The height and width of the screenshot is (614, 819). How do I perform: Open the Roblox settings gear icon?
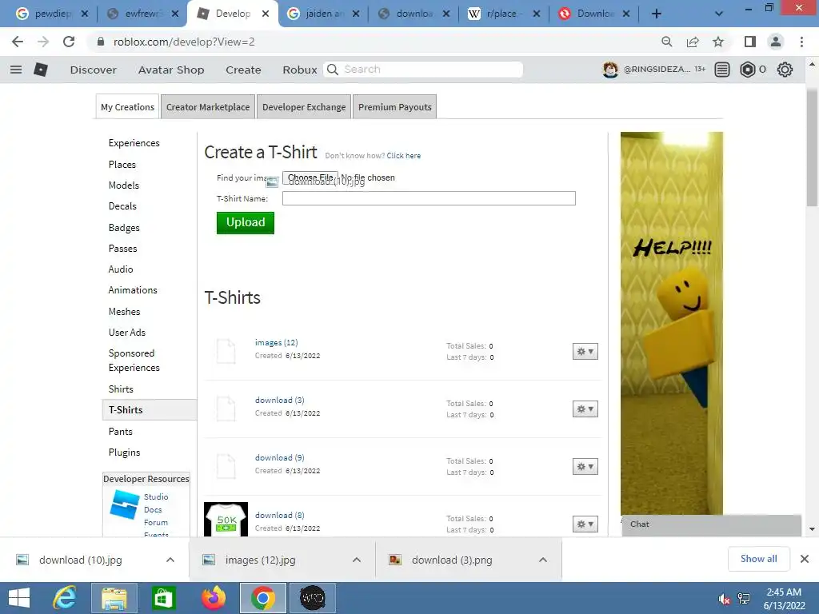pyautogui.click(x=785, y=70)
